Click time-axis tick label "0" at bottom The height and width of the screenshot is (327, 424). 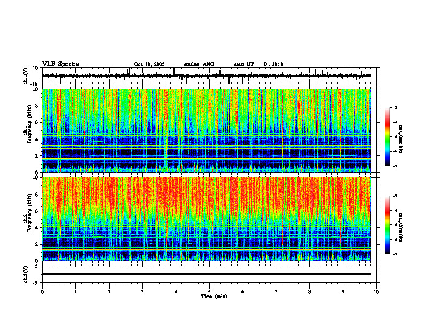[x=42, y=292]
